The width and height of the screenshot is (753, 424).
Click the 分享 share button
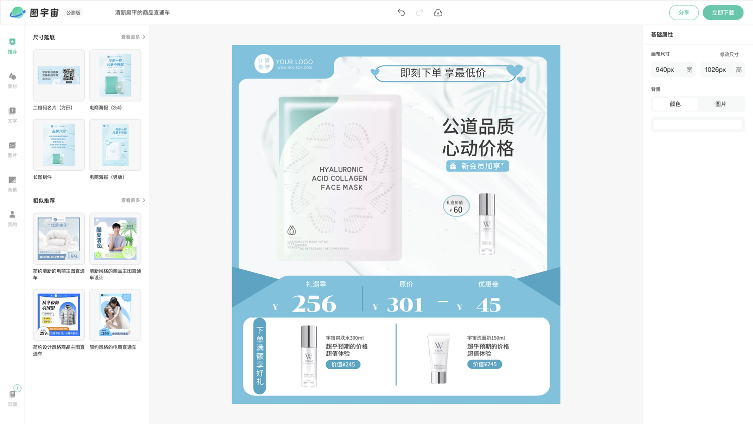tap(684, 13)
